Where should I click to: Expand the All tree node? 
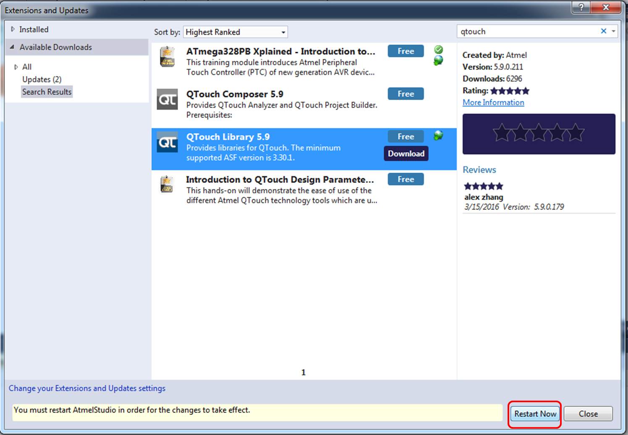click(16, 67)
